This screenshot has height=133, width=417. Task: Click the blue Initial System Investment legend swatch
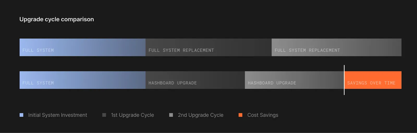tap(21, 115)
